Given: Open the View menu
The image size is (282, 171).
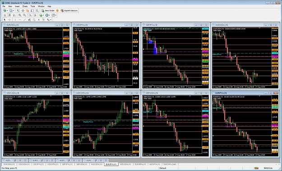Looking at the screenshot, I should [x=10, y=6].
